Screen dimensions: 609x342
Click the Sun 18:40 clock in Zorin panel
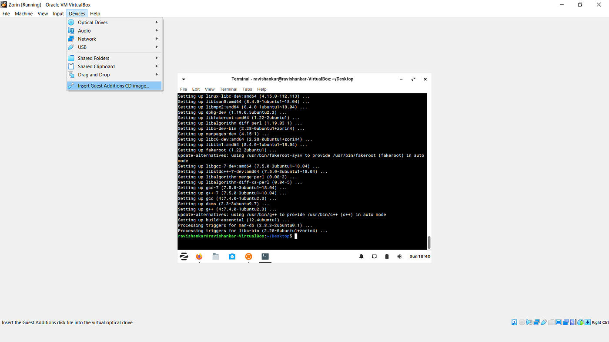point(420,256)
